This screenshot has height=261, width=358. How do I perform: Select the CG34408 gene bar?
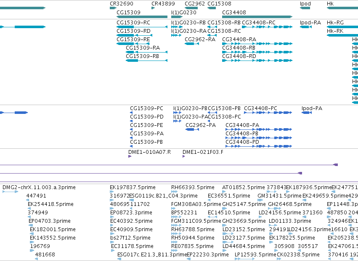point(257,17)
